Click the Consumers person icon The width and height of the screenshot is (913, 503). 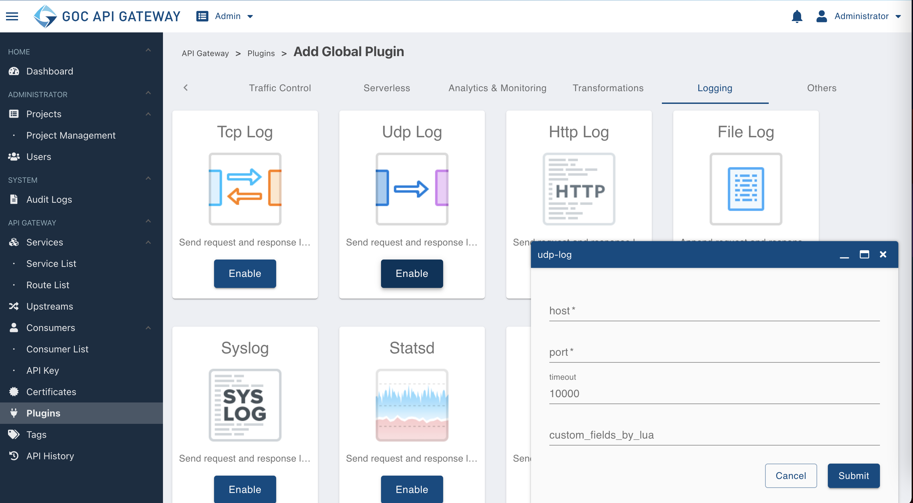click(14, 328)
